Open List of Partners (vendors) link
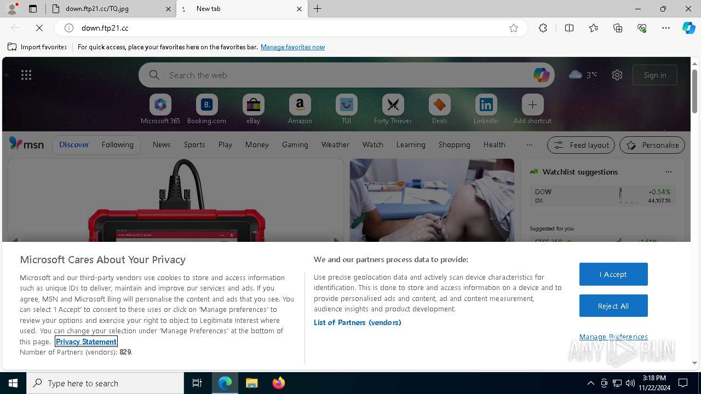Viewport: 701px width, 394px height. (x=357, y=322)
